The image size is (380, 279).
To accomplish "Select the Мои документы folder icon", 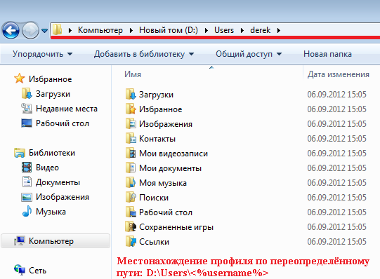I will (131, 168).
